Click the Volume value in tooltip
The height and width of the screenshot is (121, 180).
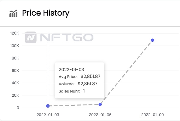click(91, 84)
